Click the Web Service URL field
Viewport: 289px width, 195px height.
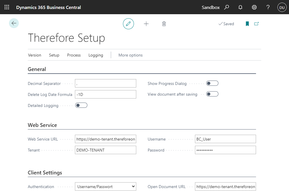(106, 139)
